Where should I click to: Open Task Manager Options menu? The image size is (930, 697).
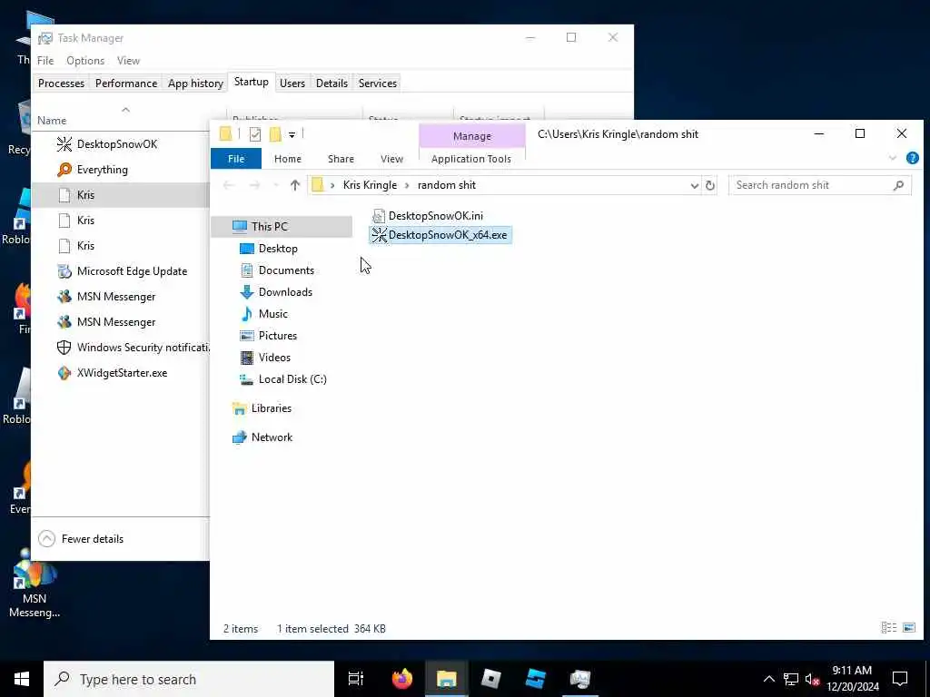pos(85,61)
